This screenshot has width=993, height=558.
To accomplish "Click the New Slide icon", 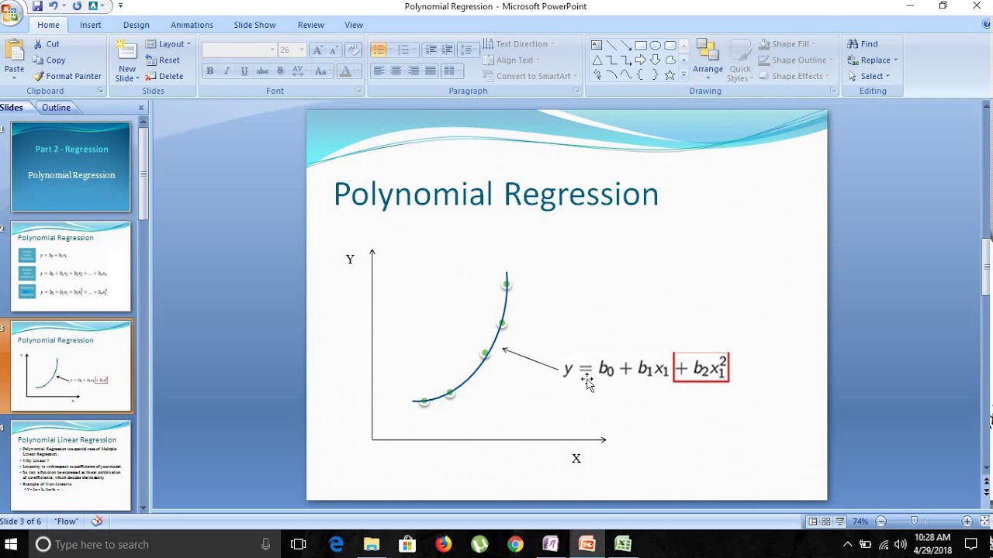I will pos(126,51).
